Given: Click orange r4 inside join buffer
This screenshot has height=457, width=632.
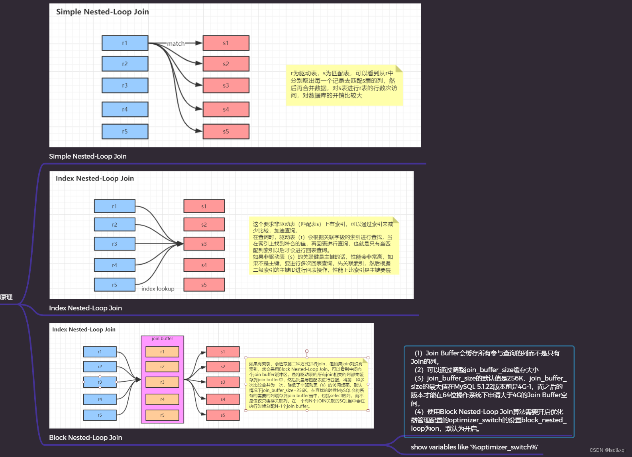Looking at the screenshot, I should click(162, 399).
